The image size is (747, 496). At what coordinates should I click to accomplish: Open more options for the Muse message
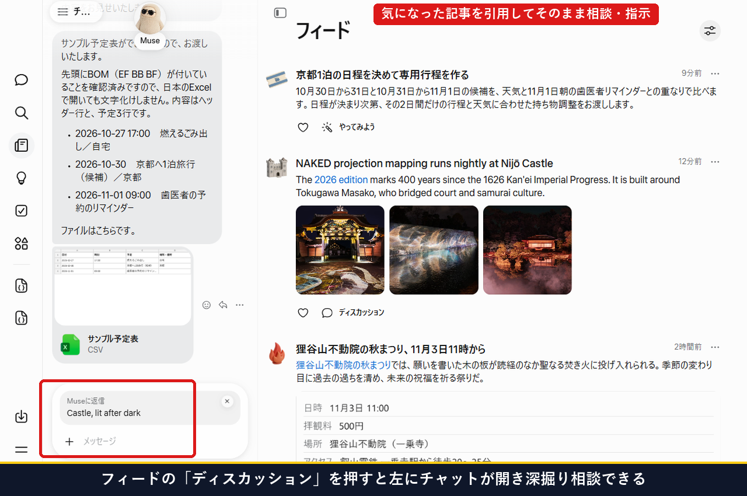pyautogui.click(x=240, y=305)
